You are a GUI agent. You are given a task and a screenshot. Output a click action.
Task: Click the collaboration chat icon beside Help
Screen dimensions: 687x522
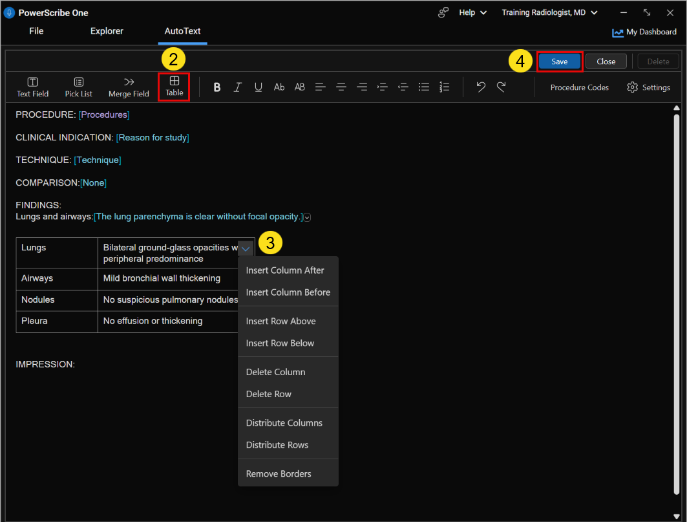coord(443,13)
